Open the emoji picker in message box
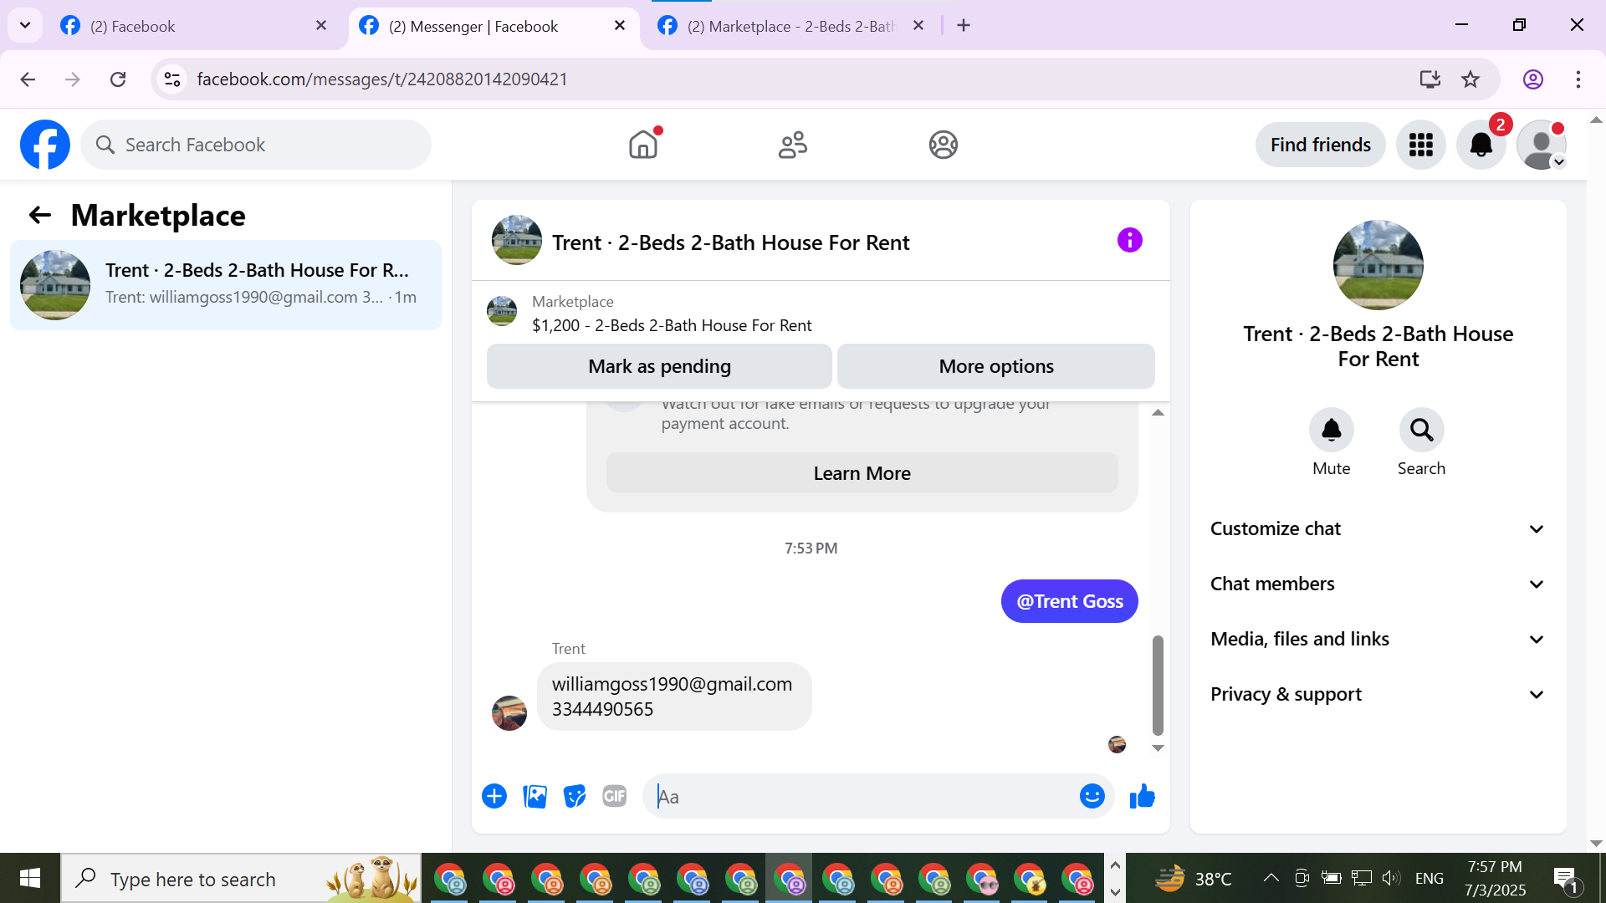This screenshot has width=1606, height=903. (x=1092, y=796)
